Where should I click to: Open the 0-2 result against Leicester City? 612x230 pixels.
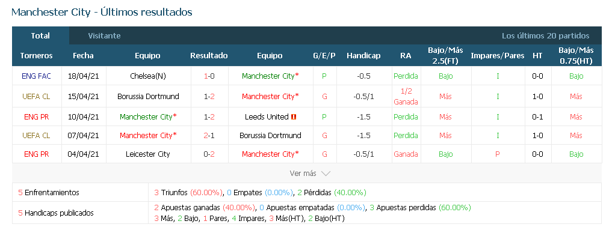click(209, 154)
